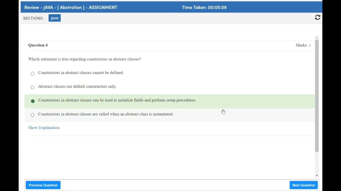
Task: Click the vertical scrollbar thumb
Action: coord(317,96)
